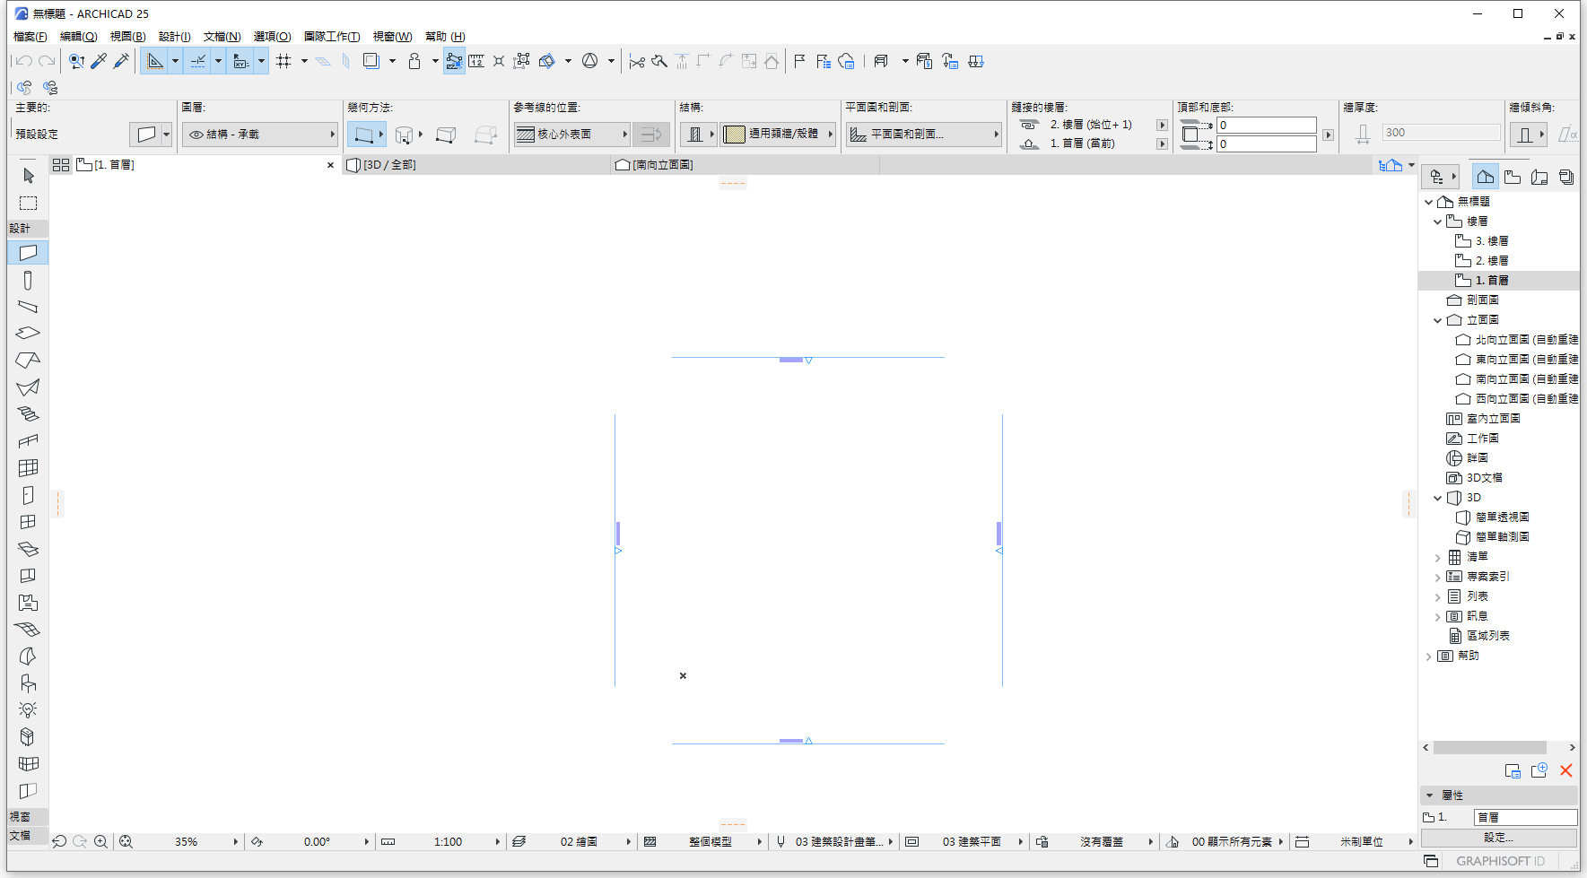Select the Shell tool
1587x878 pixels.
click(x=28, y=387)
